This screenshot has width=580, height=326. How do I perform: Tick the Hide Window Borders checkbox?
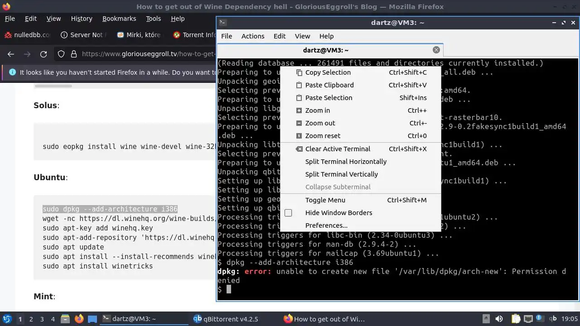click(x=288, y=213)
